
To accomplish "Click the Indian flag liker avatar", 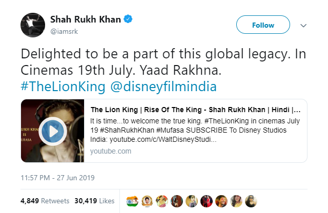I will pyautogui.click(x=132, y=200).
